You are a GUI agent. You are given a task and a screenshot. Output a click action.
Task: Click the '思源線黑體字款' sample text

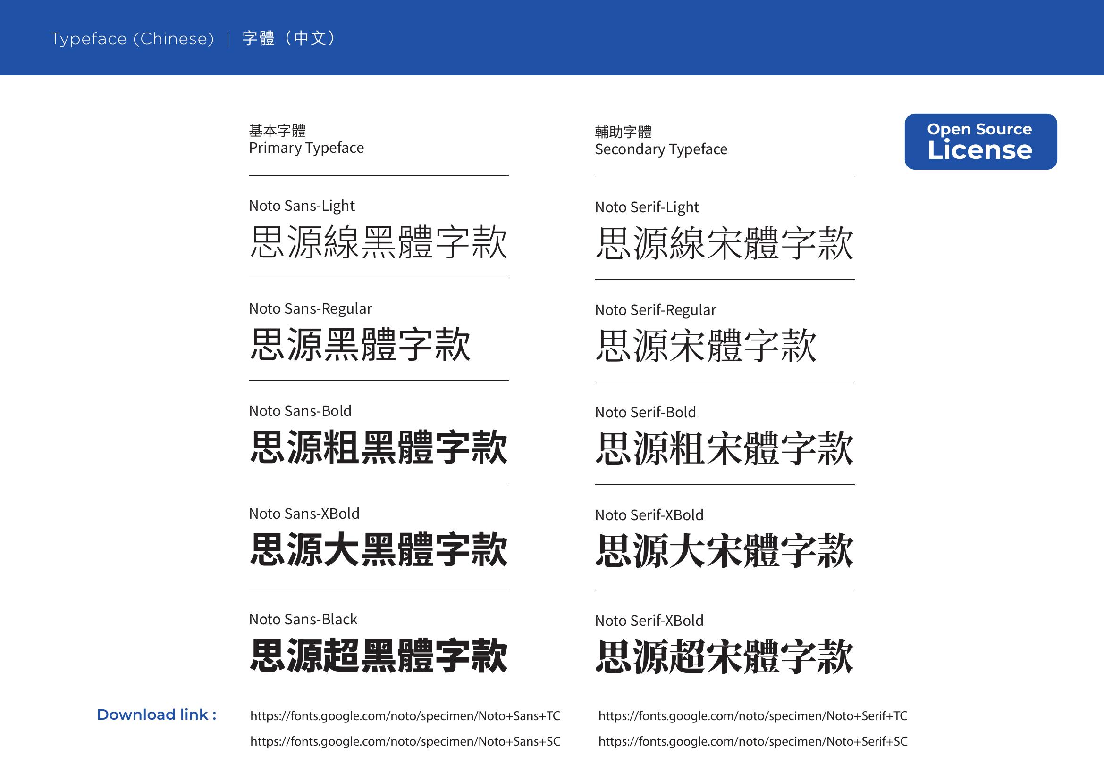(379, 242)
